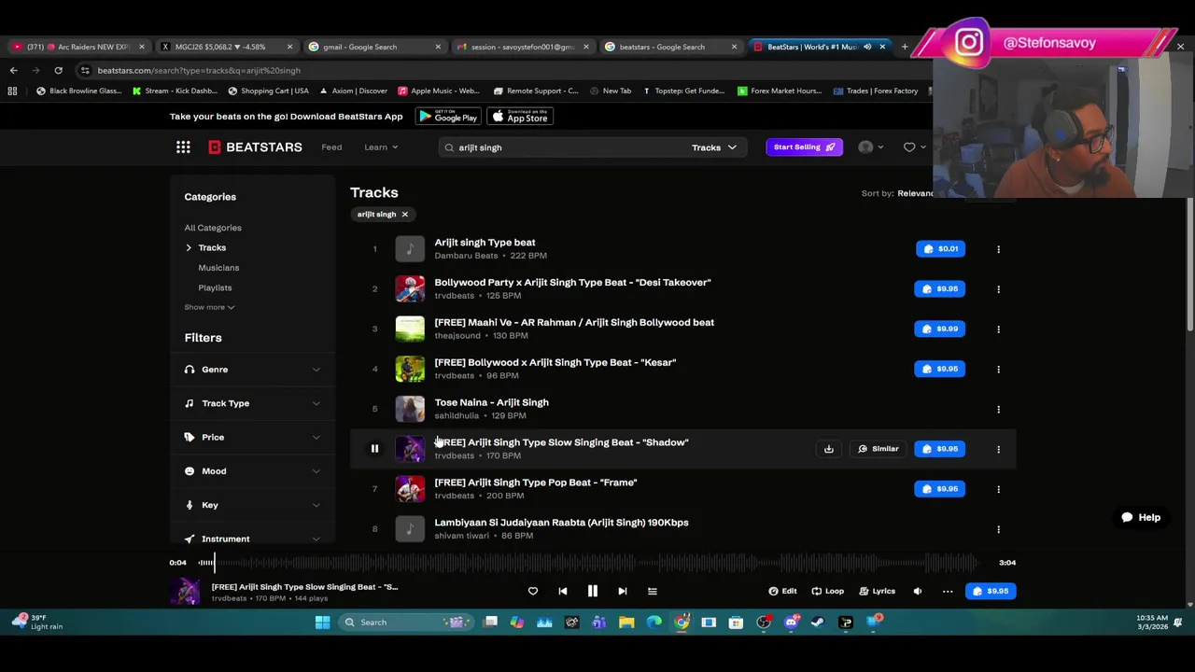Open the Learn dropdown menu
Viewport: 1195px width, 672px height.
[x=381, y=147]
